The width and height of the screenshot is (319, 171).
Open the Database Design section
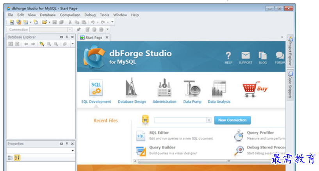tap(132, 91)
